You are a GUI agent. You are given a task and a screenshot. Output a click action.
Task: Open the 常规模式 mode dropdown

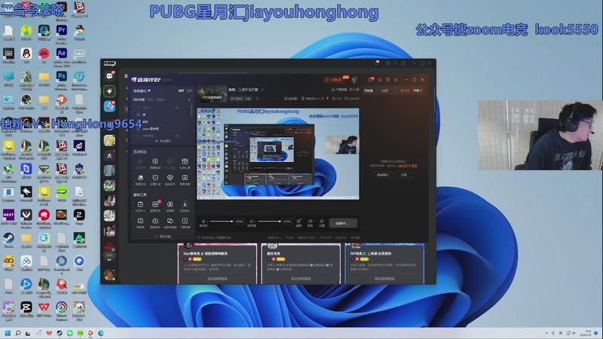[142, 90]
